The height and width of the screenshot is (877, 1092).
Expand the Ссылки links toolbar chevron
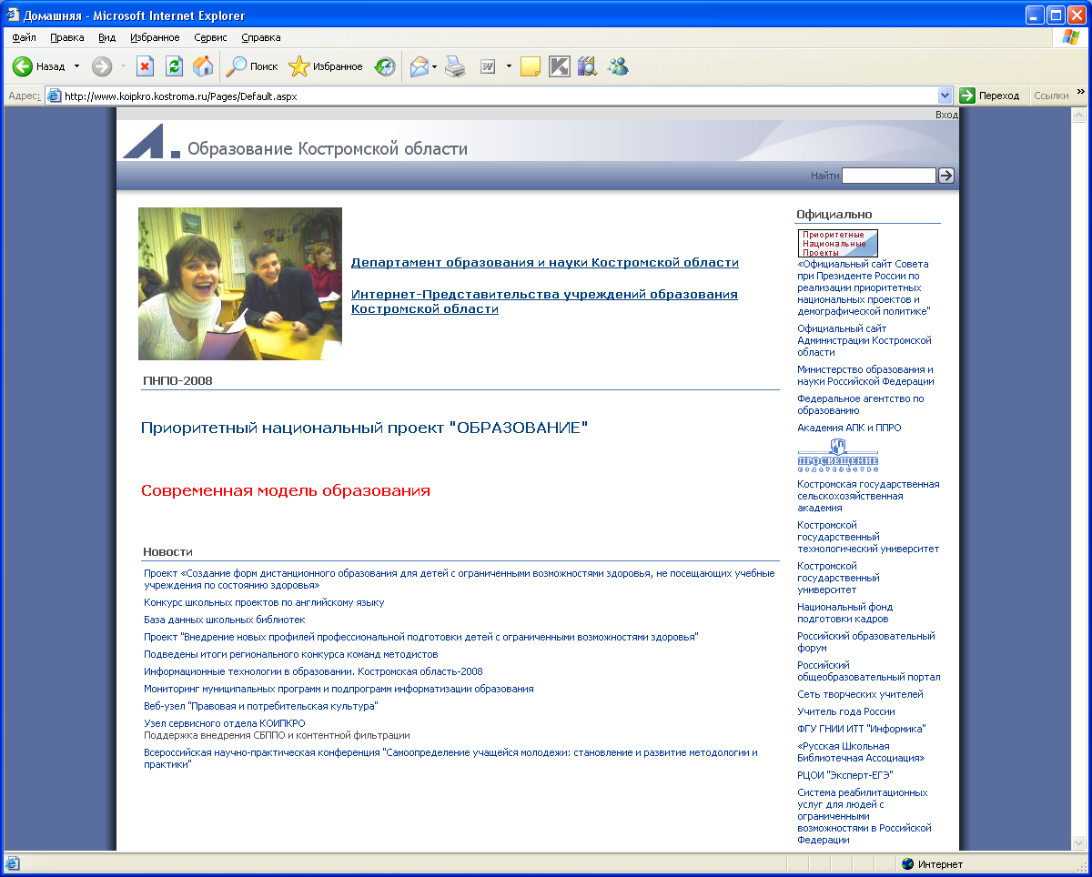point(1081,92)
